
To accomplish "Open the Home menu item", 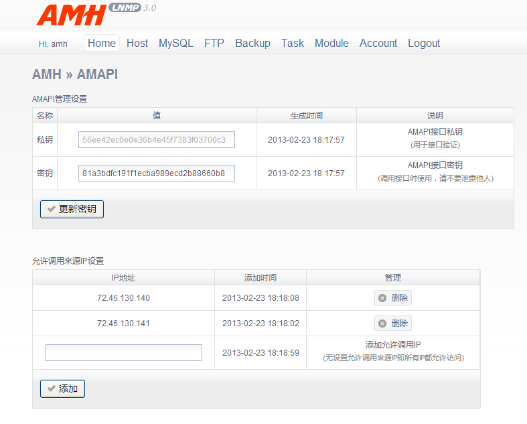I will coord(102,43).
